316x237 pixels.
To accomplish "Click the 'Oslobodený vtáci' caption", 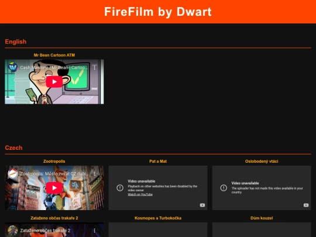I will click(262, 162).
